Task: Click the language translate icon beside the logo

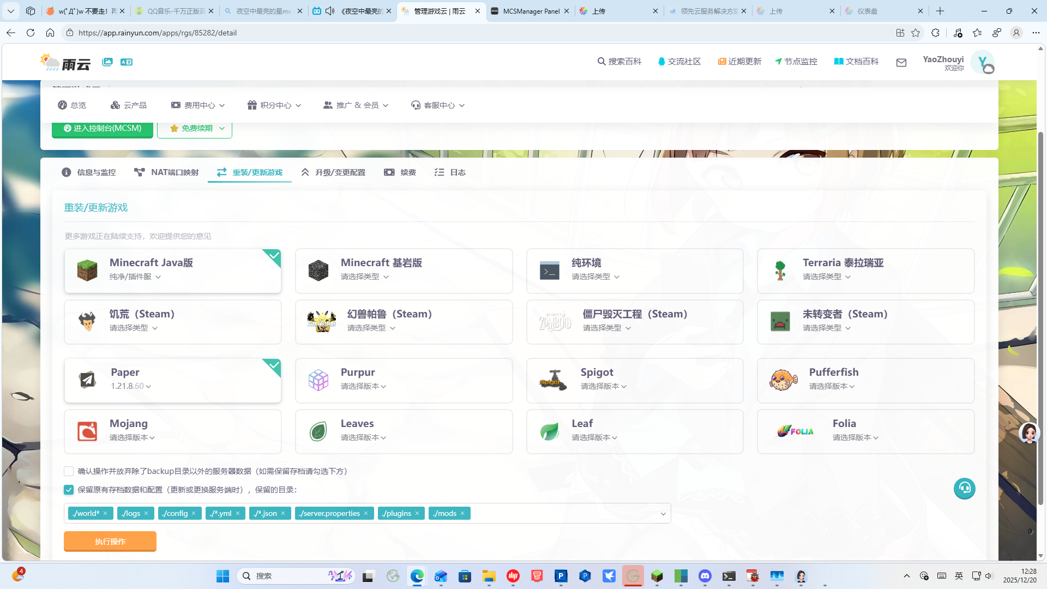Action: click(127, 62)
